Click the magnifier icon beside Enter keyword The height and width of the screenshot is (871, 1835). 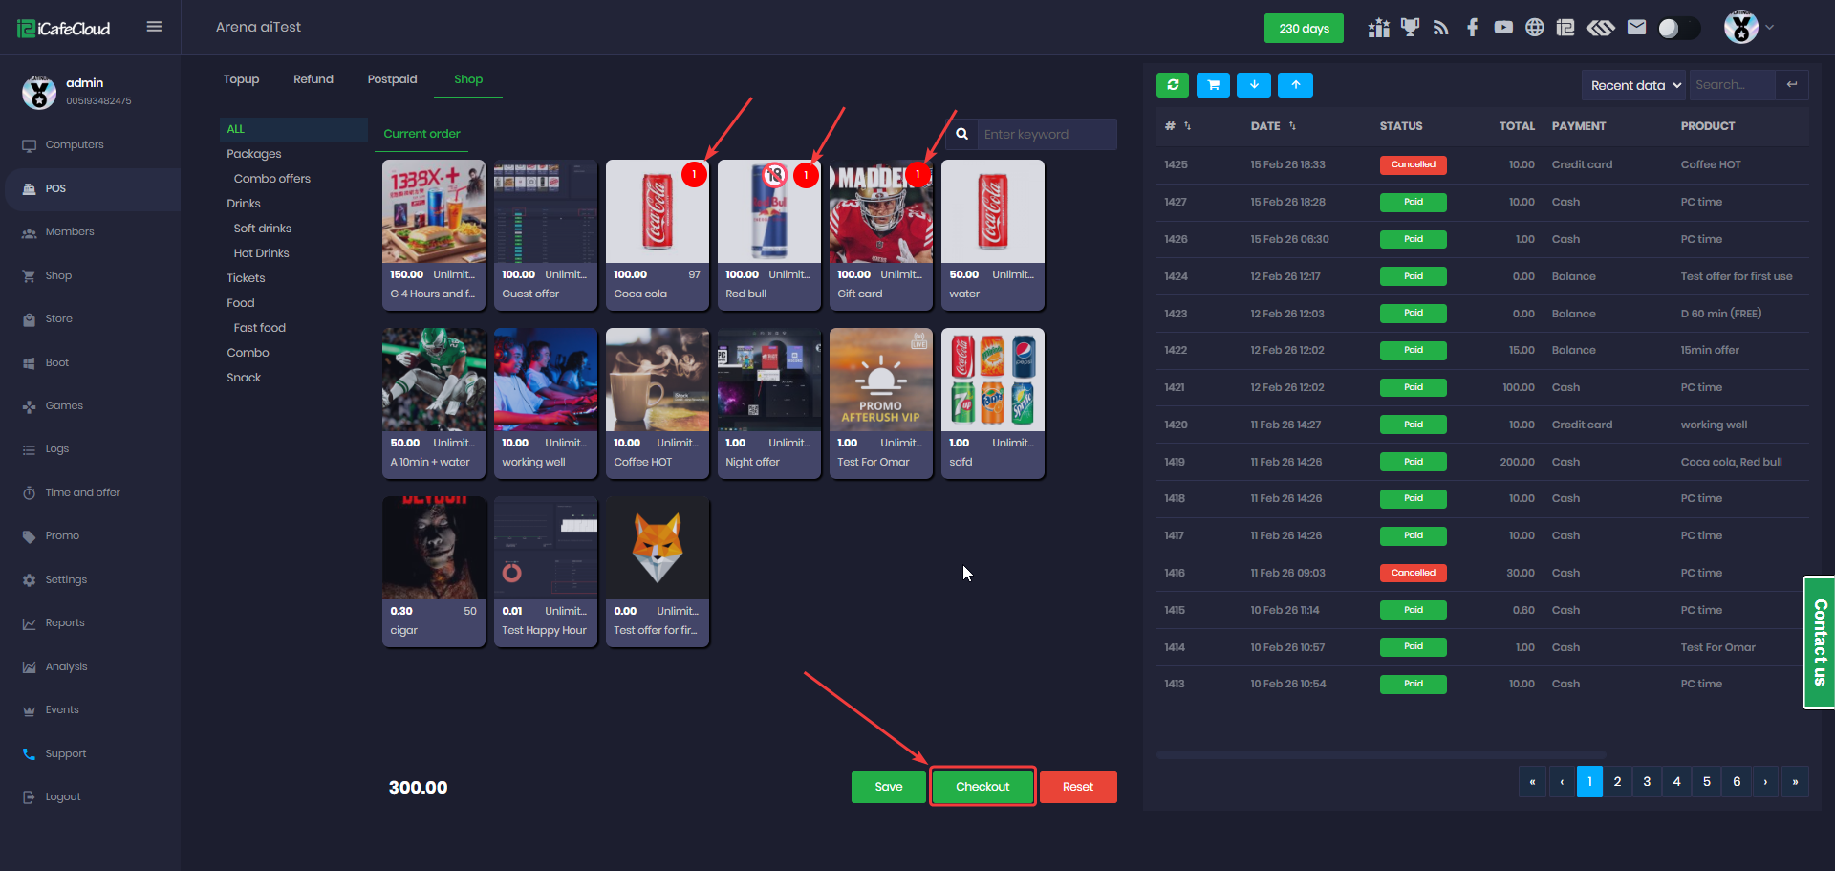(x=962, y=134)
